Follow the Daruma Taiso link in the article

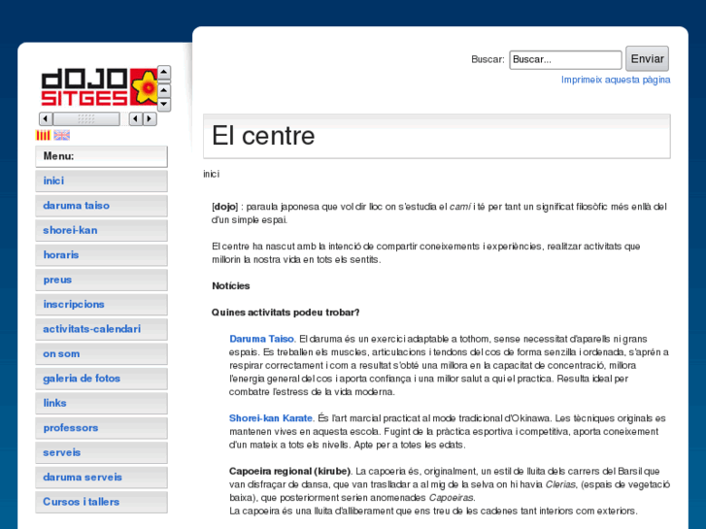click(x=261, y=339)
